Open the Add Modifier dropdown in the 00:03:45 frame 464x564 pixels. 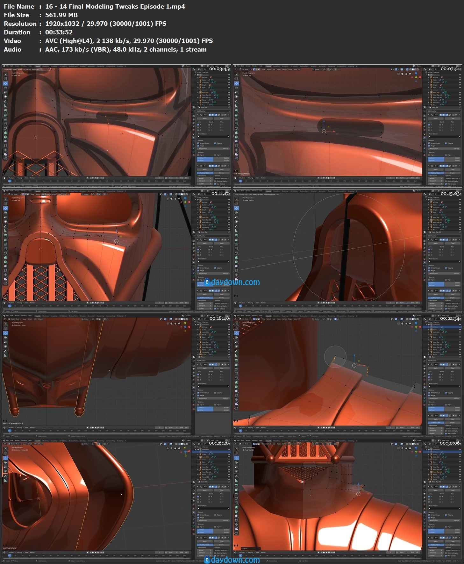(x=213, y=111)
